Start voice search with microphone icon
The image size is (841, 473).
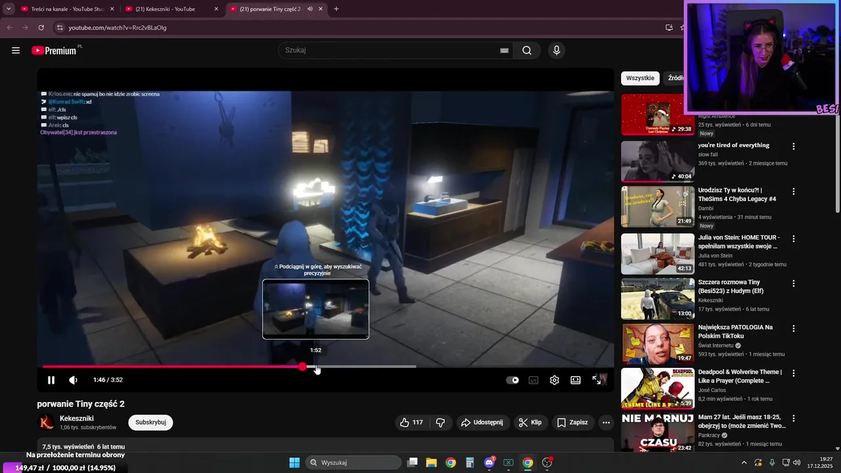[x=557, y=51]
